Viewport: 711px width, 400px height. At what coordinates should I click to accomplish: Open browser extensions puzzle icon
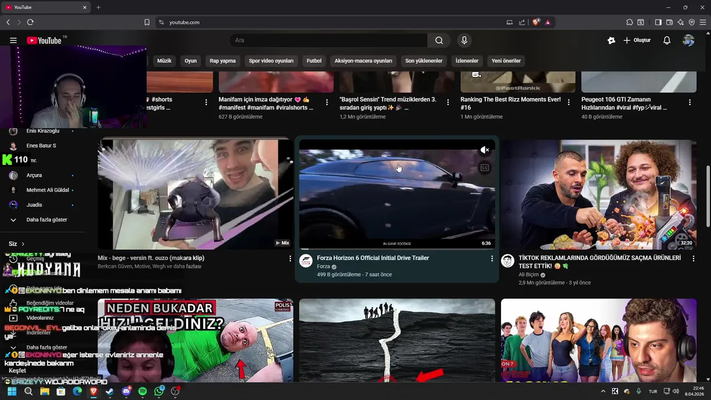629,22
